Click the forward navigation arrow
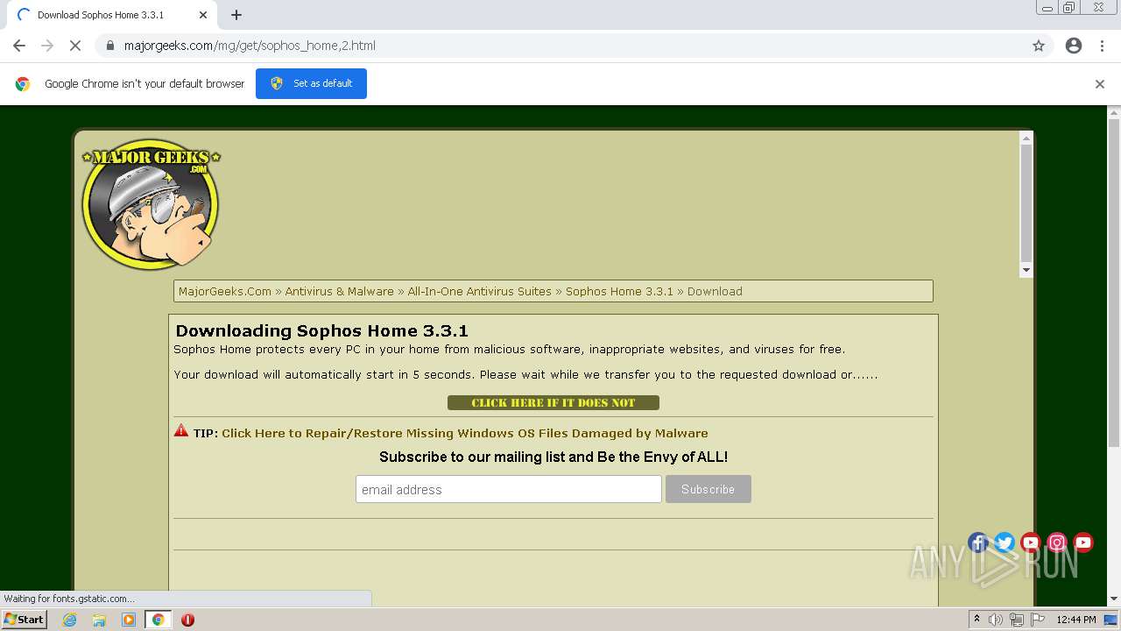Viewport: 1121px width, 631px height. [x=47, y=46]
